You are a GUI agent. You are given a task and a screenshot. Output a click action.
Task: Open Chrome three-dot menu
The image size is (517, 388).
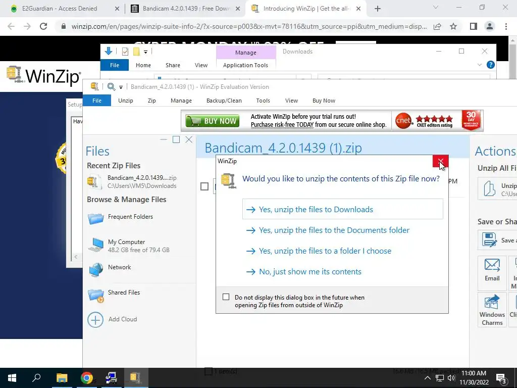(x=506, y=26)
